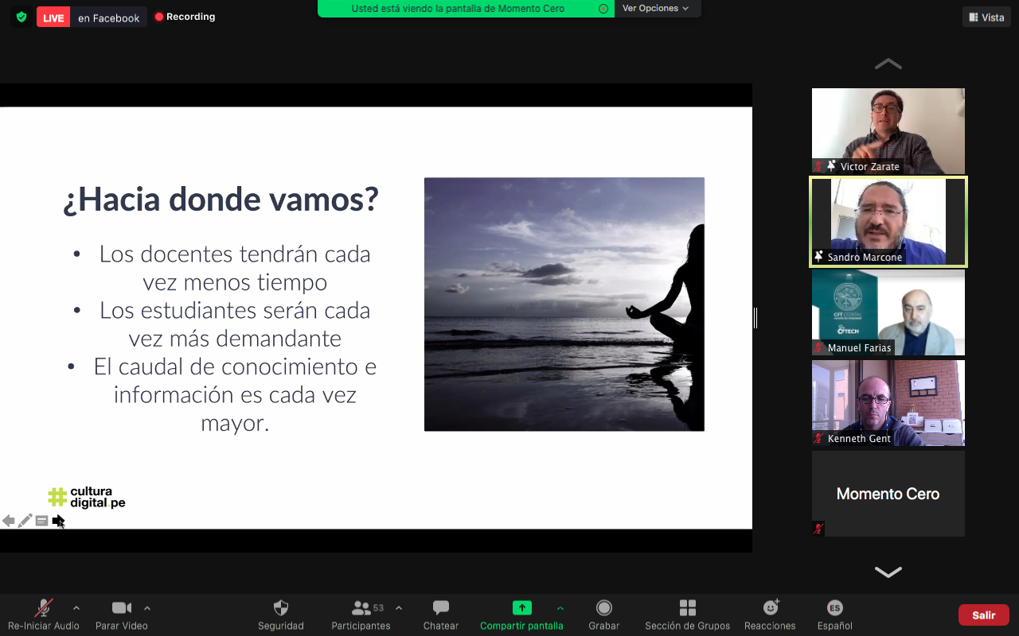Select Sandro Marcone's video thumbnail
Screen dimensions: 1019x636
888,222
